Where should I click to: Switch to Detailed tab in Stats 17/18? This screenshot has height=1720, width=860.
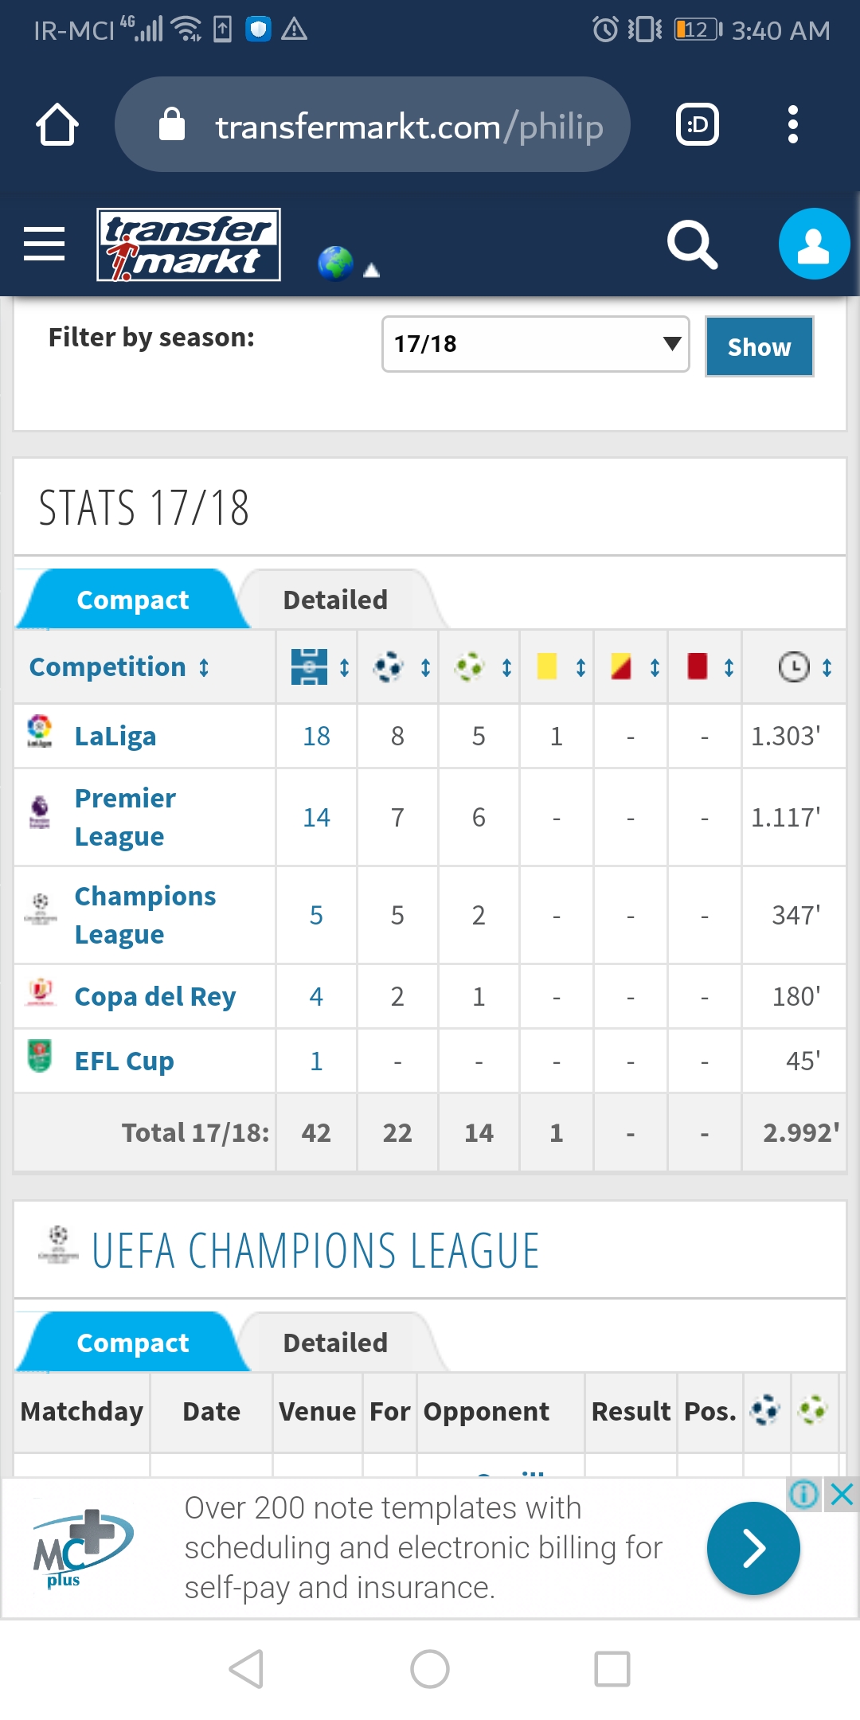click(335, 600)
